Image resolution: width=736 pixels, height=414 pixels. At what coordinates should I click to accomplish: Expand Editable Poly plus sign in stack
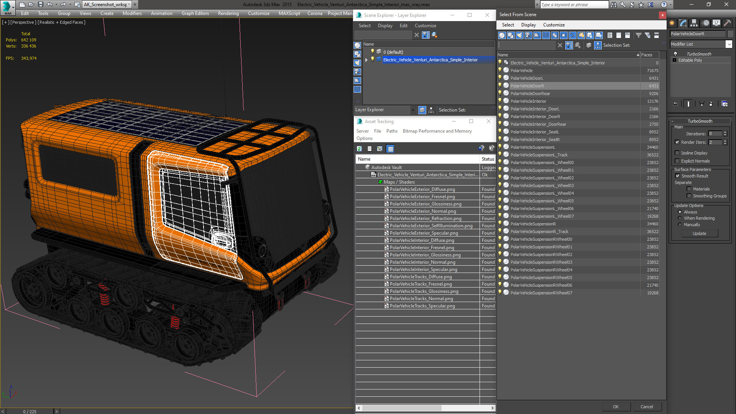pyautogui.click(x=675, y=60)
